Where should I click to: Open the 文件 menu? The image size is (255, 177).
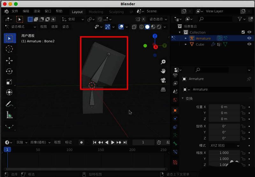click(15, 11)
